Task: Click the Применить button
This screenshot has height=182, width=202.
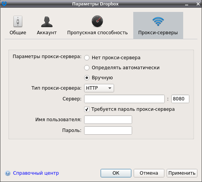Action: click(x=182, y=173)
